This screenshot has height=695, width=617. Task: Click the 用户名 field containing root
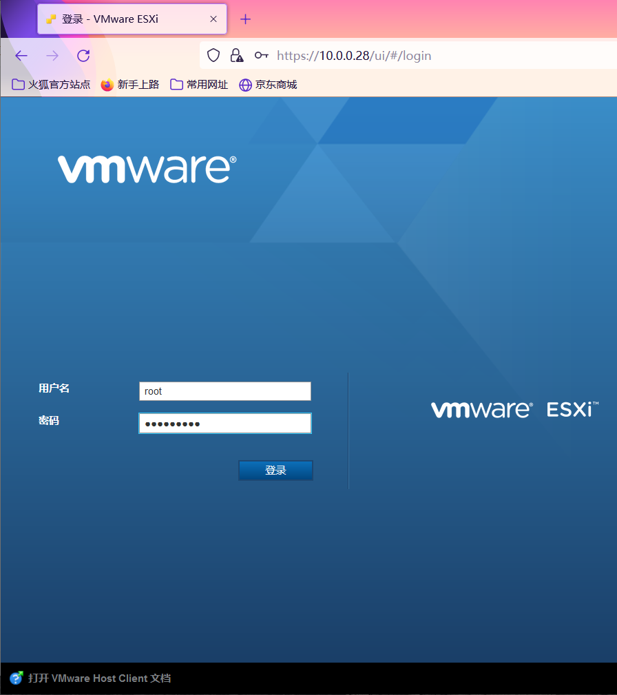pos(225,391)
